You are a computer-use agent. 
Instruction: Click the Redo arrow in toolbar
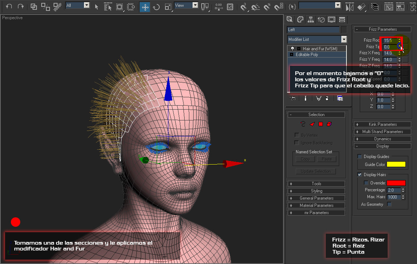[x=21, y=7]
